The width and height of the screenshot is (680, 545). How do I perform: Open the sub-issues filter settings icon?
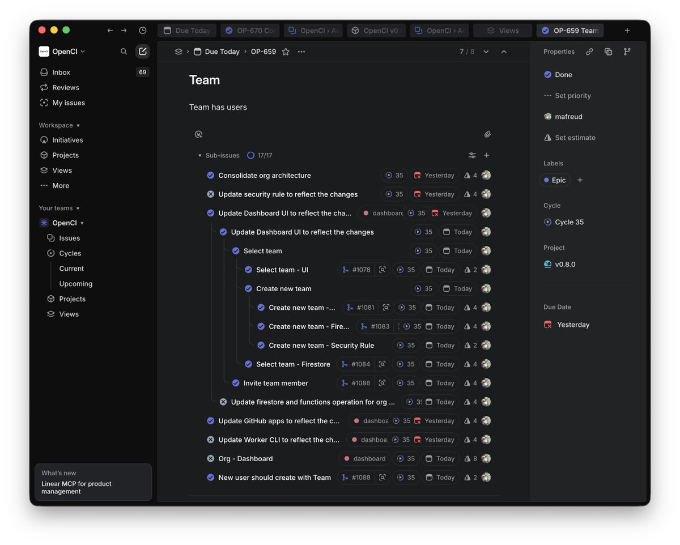pos(472,155)
